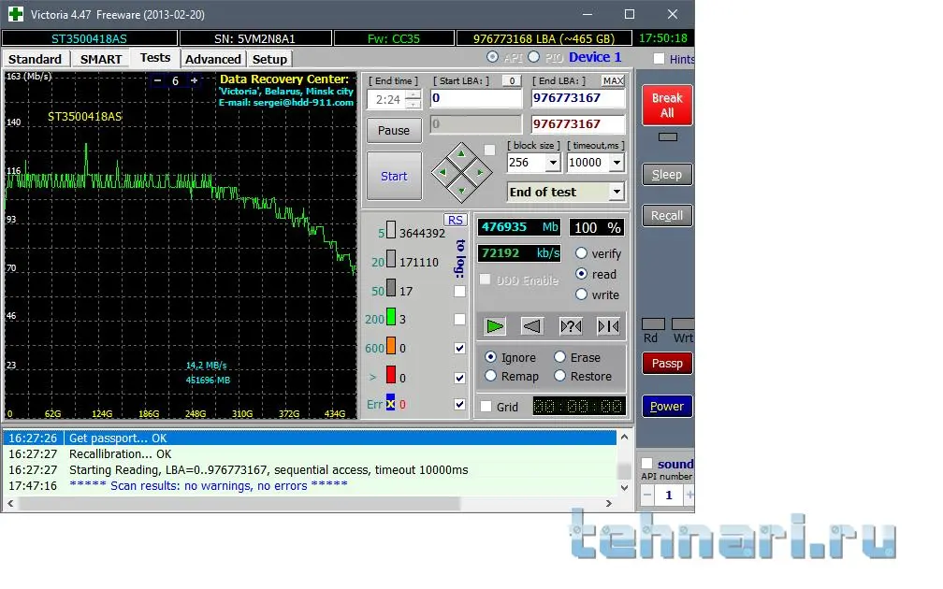Click the red Passp button
The image size is (943, 589).
[667, 363]
